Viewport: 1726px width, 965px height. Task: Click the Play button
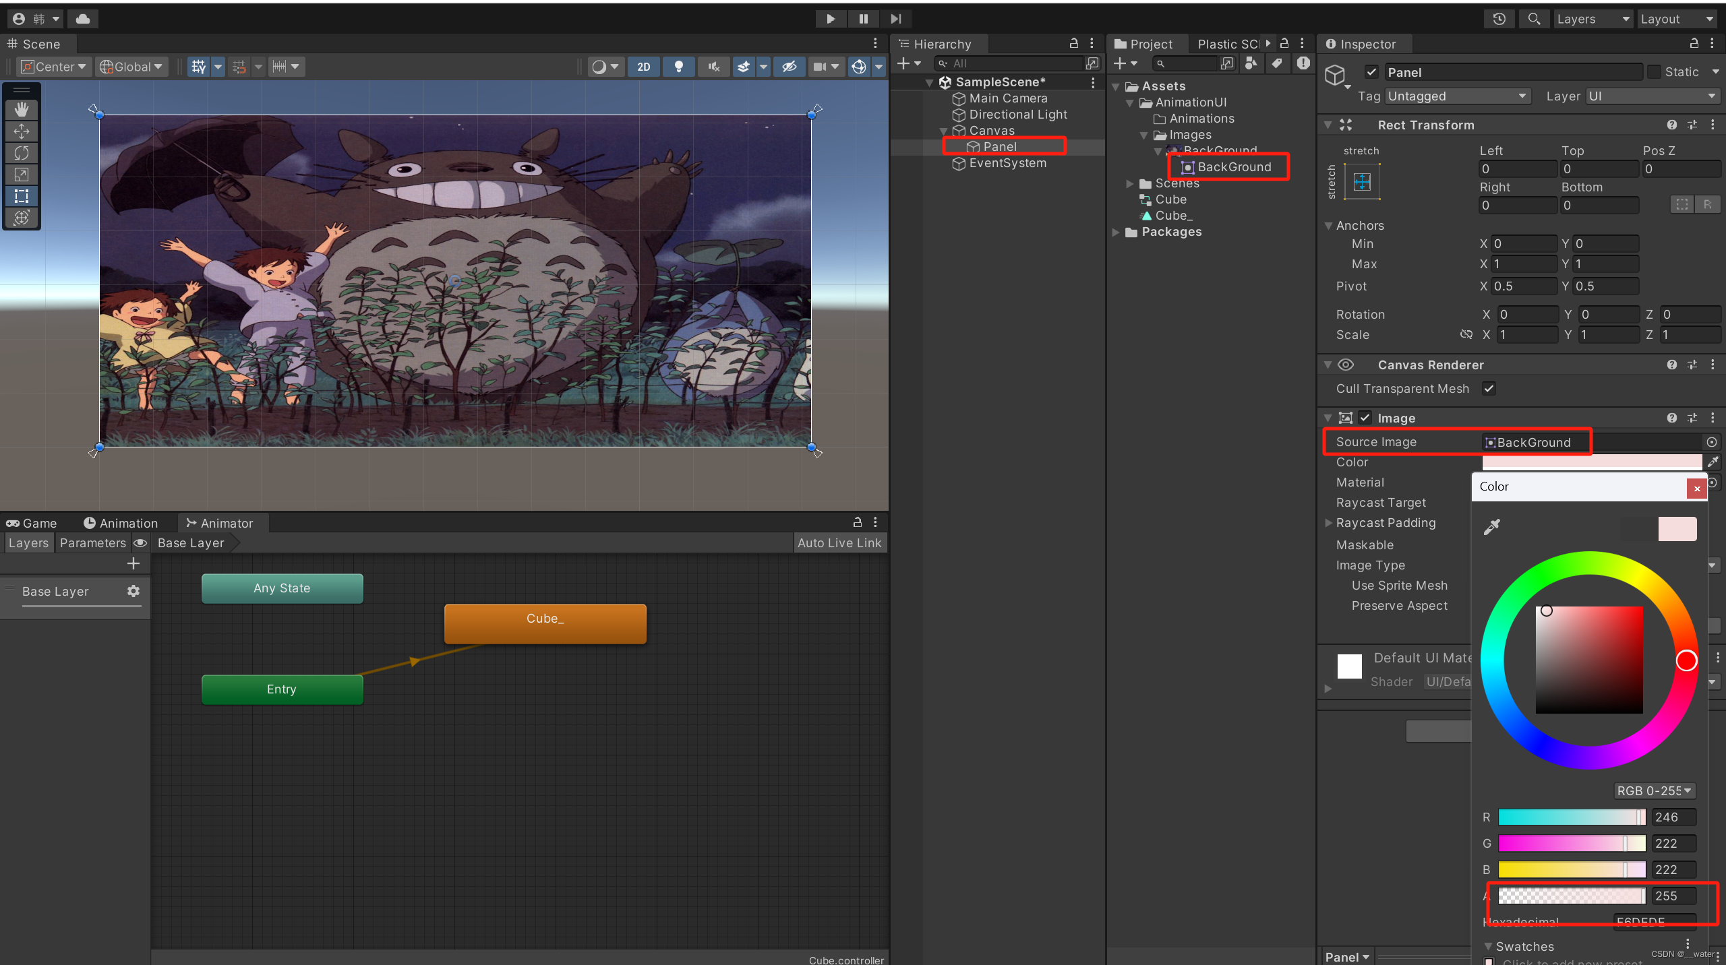[x=831, y=19]
